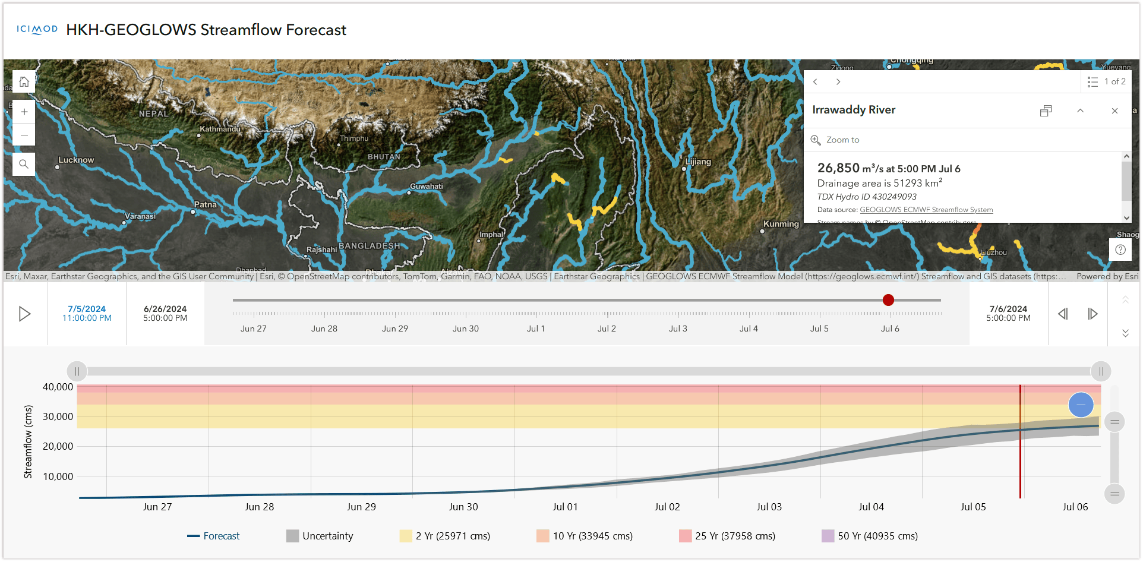This screenshot has height=562, width=1143.
Task: Open the popup feature list view
Action: (1093, 81)
